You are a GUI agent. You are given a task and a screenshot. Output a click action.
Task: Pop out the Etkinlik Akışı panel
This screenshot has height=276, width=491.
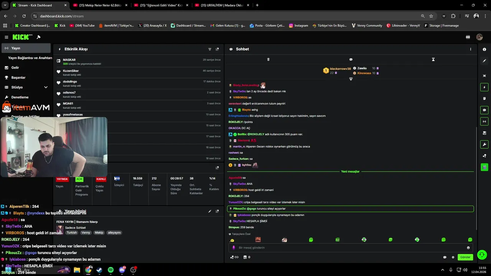click(x=217, y=49)
